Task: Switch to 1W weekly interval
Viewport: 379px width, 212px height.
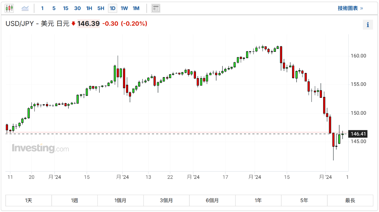Action: tap(124, 8)
